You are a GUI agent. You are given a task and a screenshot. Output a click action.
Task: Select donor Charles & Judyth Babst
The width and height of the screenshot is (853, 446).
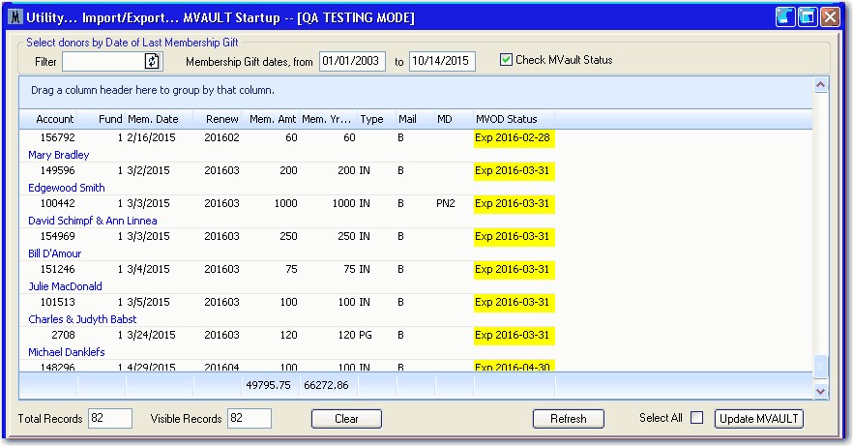pos(82,319)
